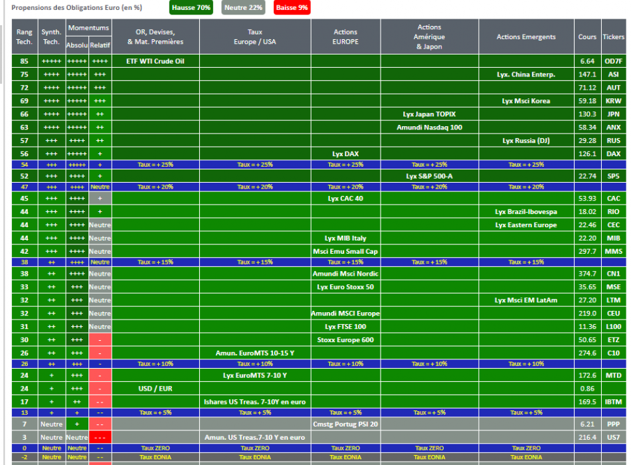
Task: Click the "OD7F" ticker cell
Action: 613,61
